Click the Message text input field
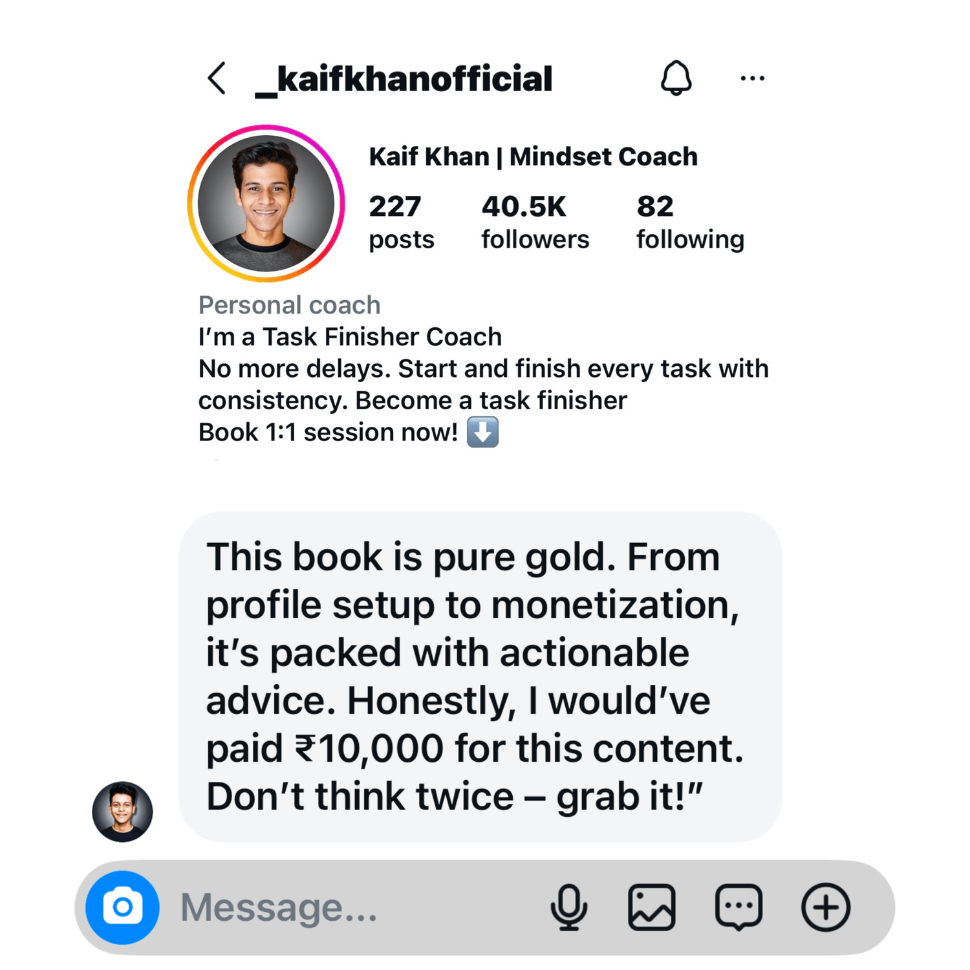 (x=349, y=907)
